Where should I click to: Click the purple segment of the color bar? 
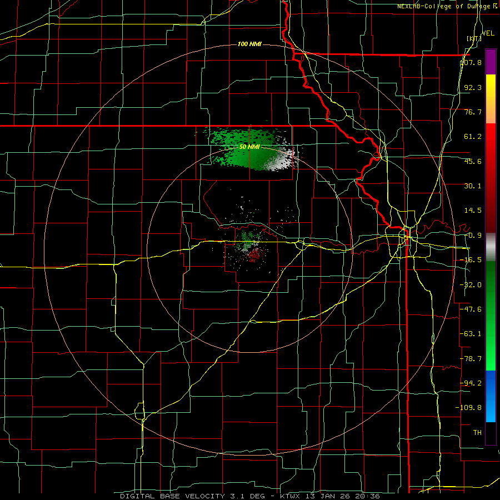pos(491,62)
